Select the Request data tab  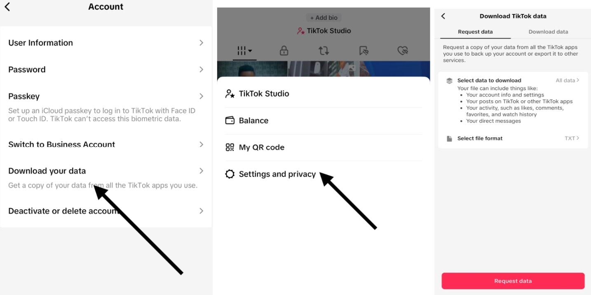tap(475, 32)
